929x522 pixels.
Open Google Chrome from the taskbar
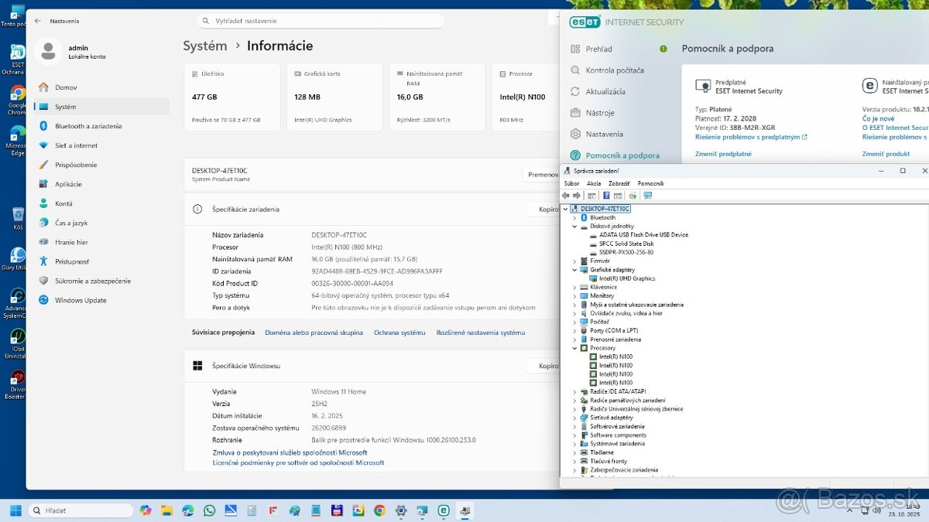pos(379,510)
